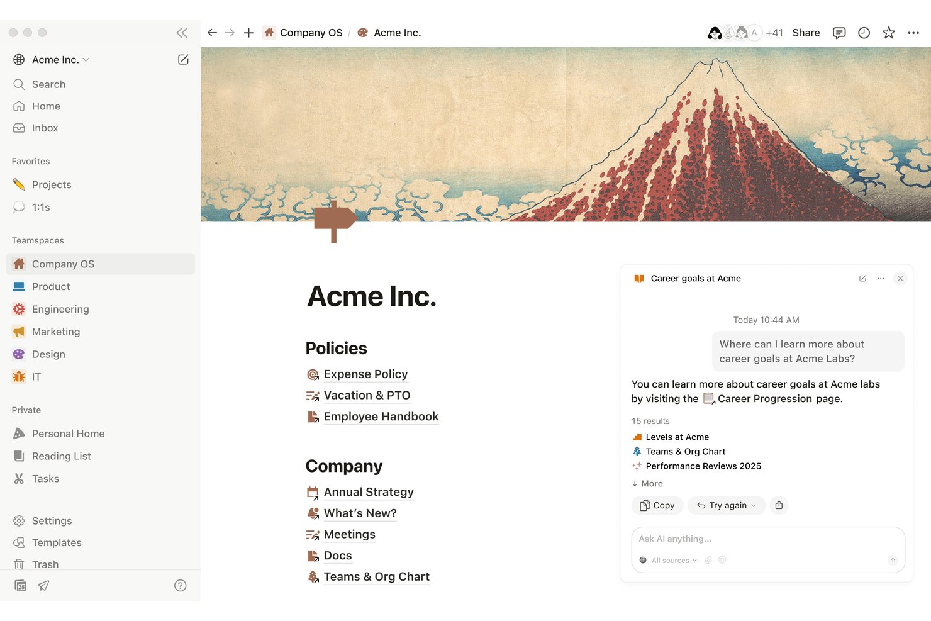Click the Share button

point(806,33)
